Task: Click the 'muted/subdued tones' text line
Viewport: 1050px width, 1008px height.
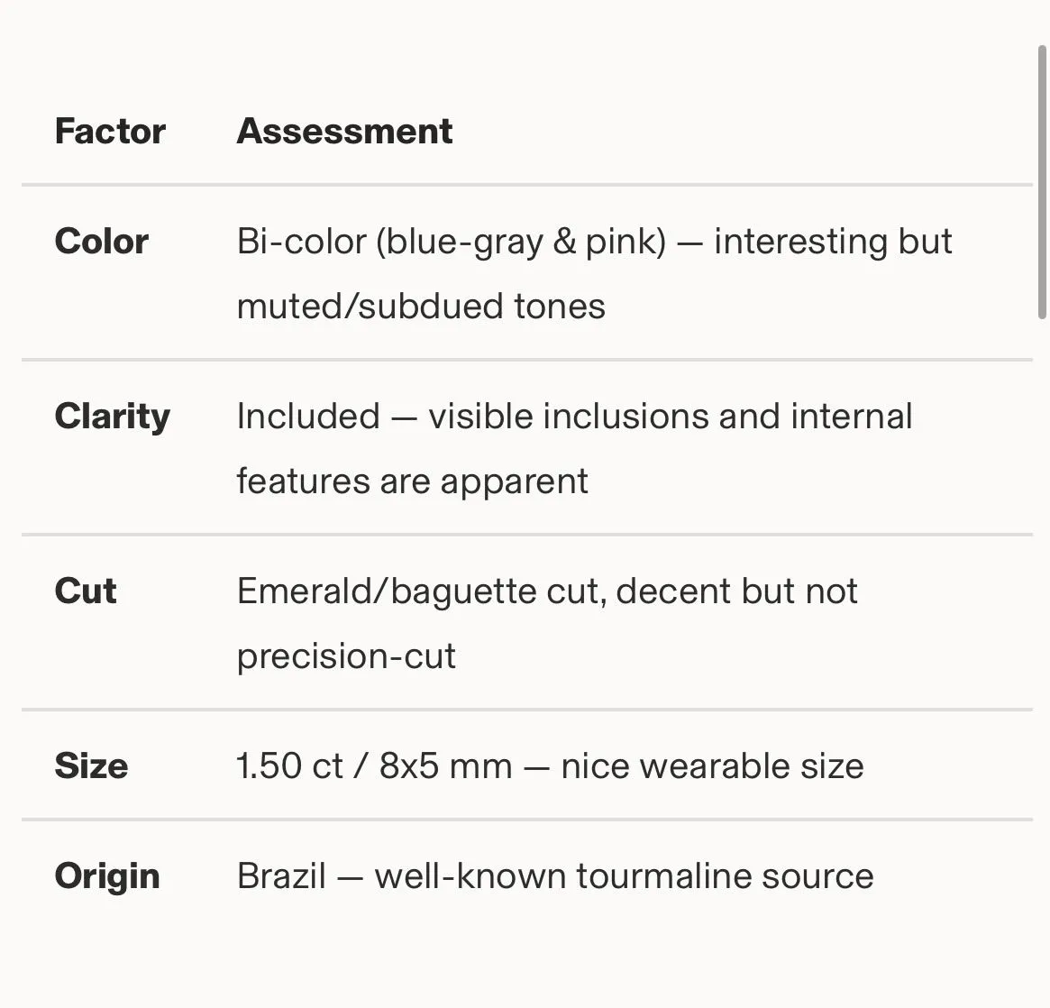Action: (x=421, y=306)
